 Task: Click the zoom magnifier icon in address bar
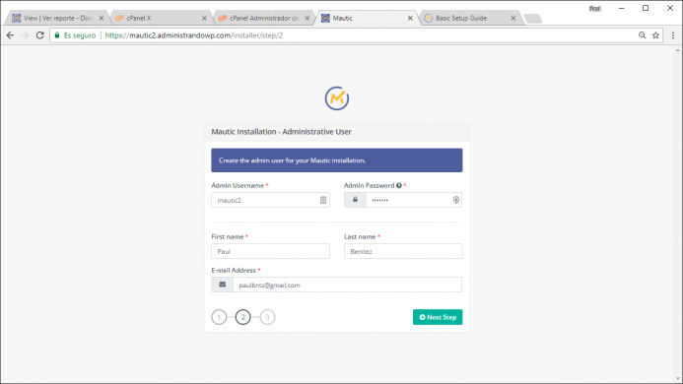pos(642,35)
